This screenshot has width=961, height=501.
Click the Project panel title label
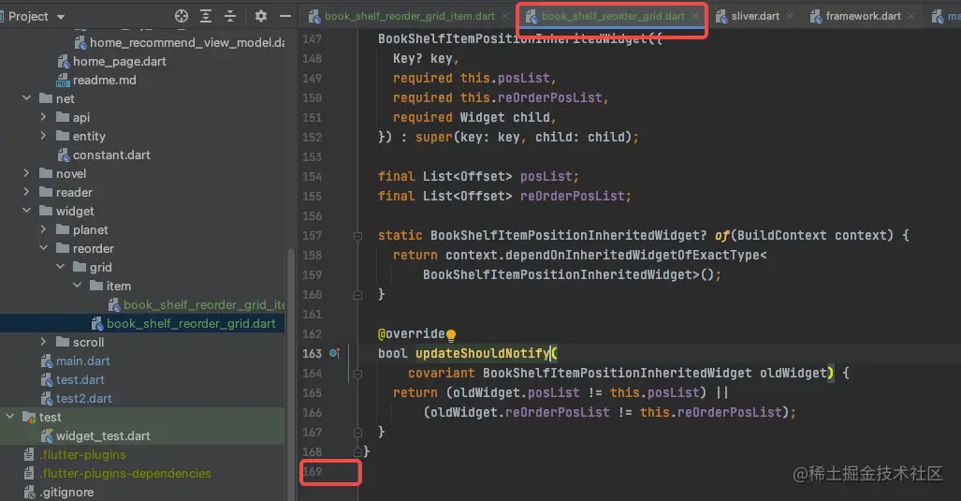pyautogui.click(x=28, y=17)
